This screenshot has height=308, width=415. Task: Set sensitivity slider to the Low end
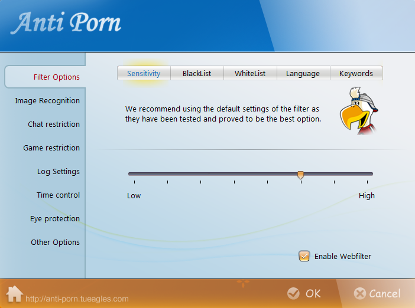pos(134,174)
